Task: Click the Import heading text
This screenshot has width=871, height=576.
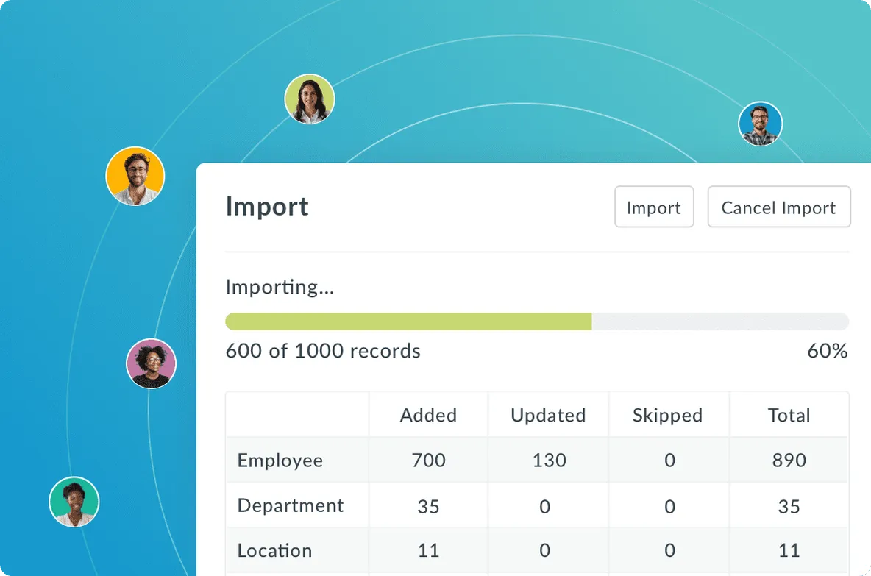Action: coord(266,207)
